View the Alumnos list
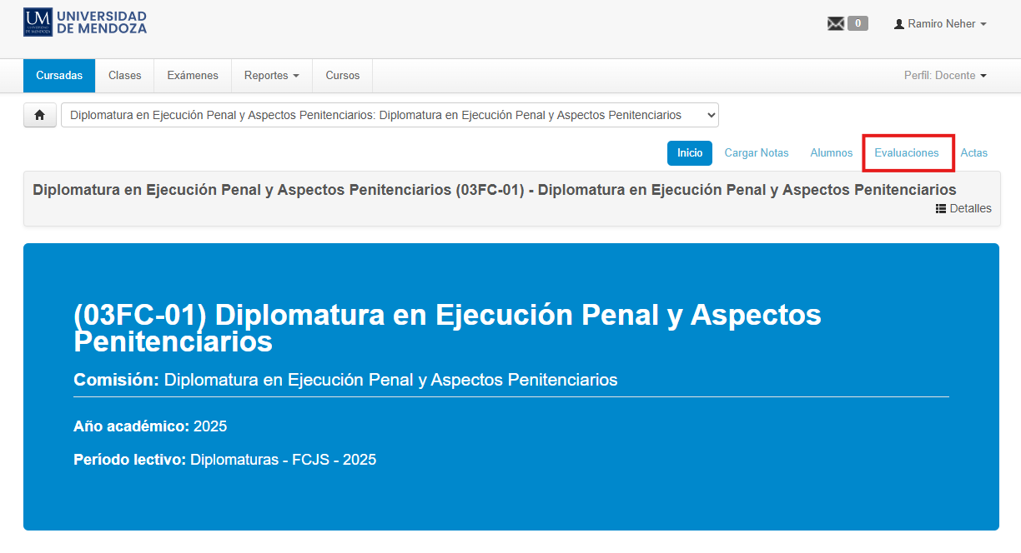 (x=831, y=153)
